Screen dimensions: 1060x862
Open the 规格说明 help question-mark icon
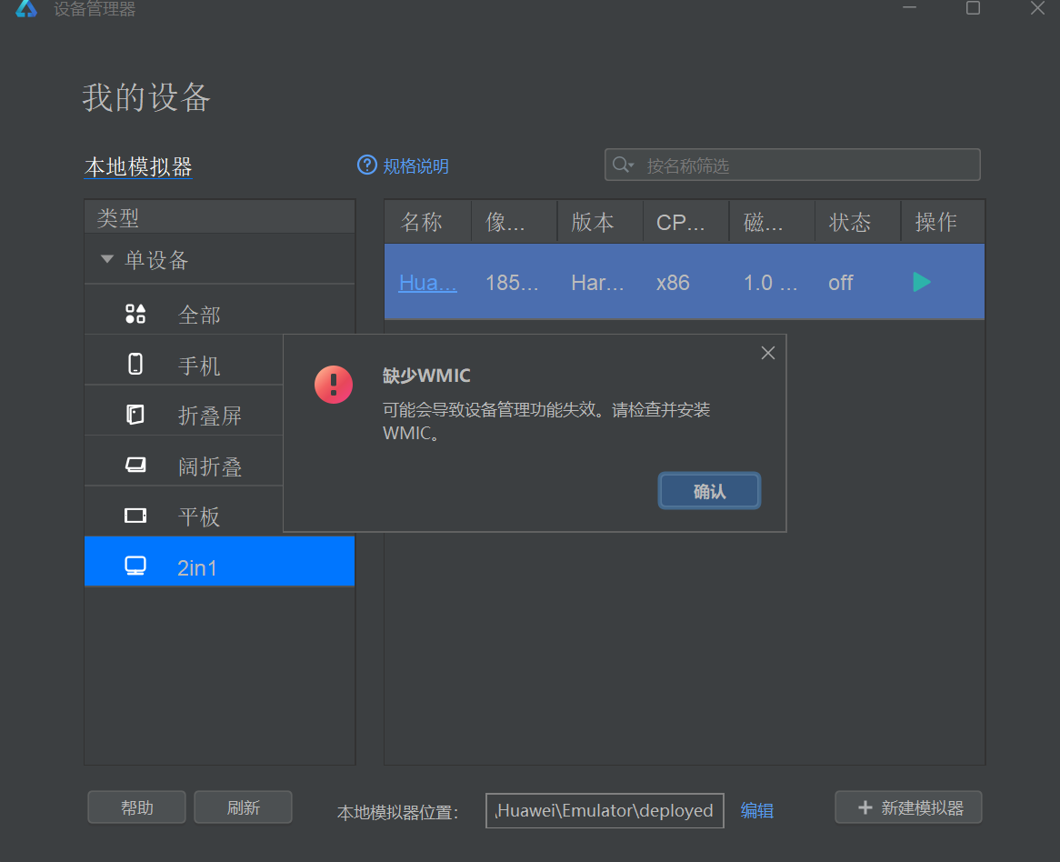pos(367,165)
